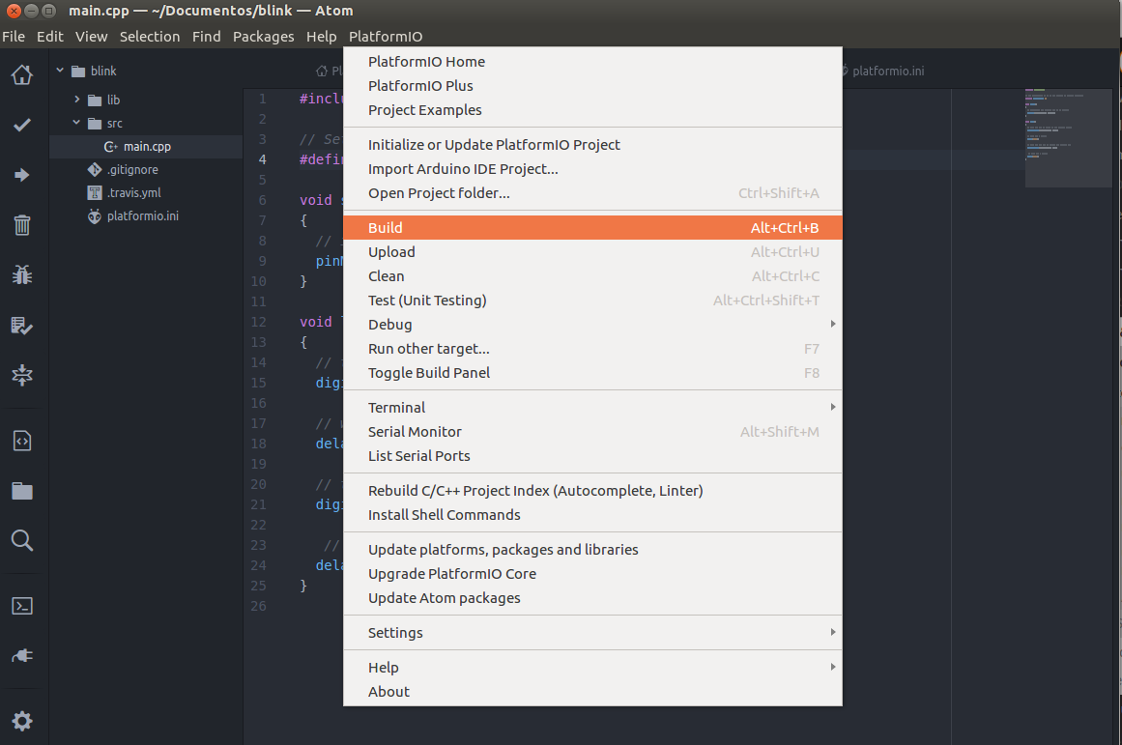Choose Update Atom packages
Viewport: 1122px width, 745px height.
pos(592,598)
